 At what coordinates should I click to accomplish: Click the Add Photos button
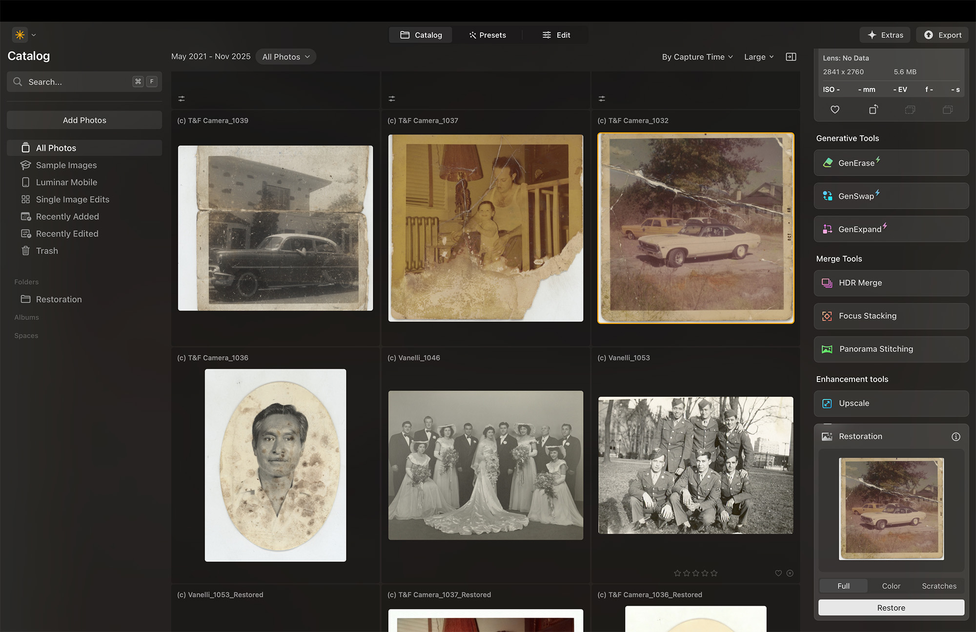84,121
